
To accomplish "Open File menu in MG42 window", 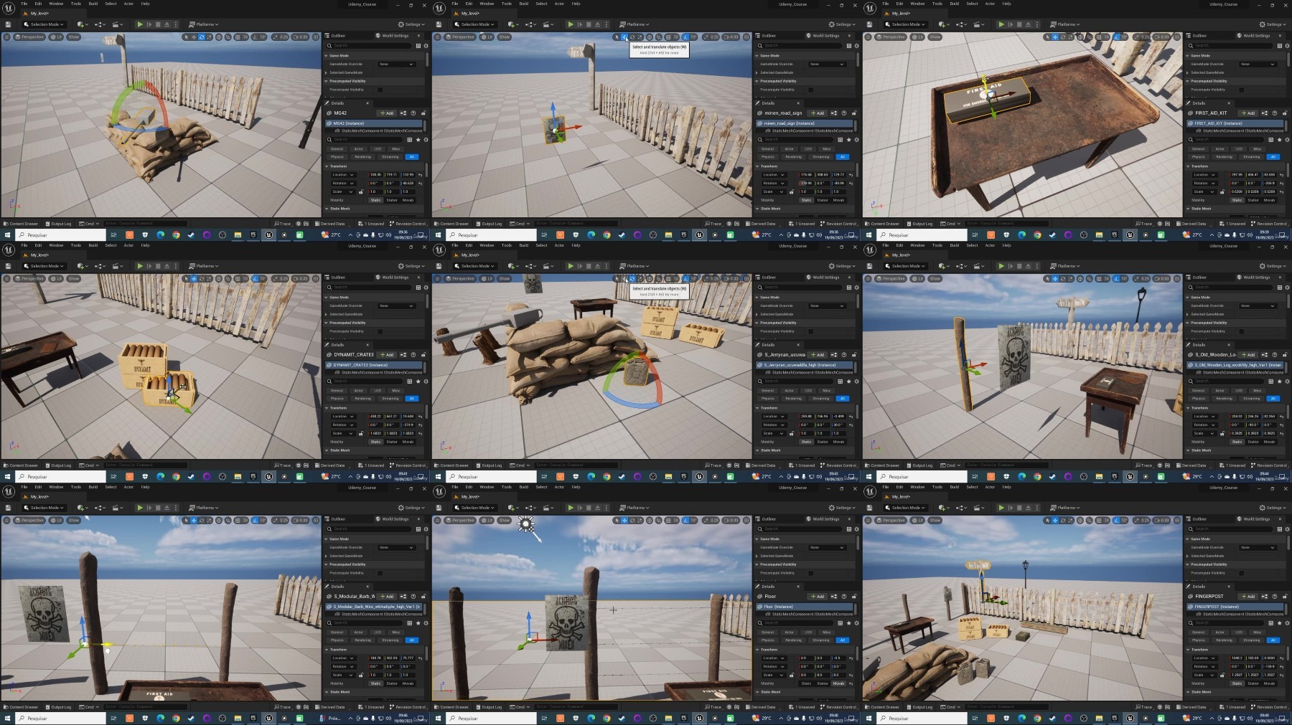I will [x=24, y=4].
